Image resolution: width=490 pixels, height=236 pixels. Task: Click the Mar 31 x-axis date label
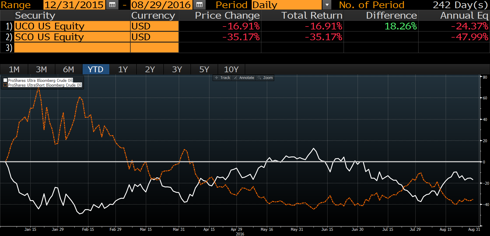pyautogui.click(x=179, y=229)
